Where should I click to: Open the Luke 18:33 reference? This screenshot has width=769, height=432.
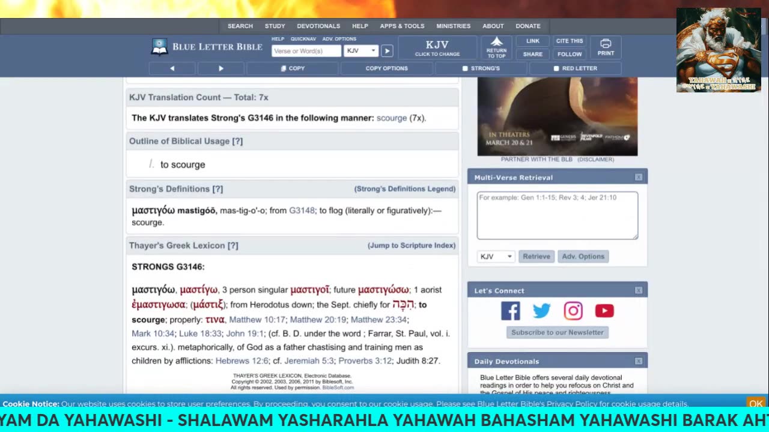point(200,334)
